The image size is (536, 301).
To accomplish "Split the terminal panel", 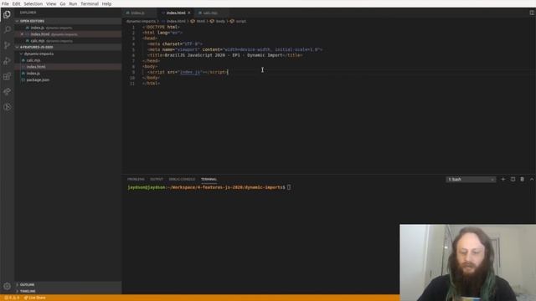I will point(513,179).
